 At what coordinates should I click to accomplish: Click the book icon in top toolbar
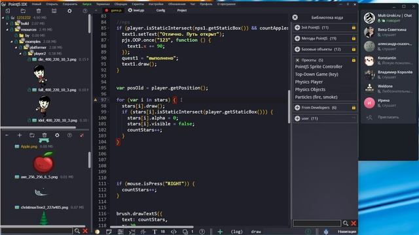pyautogui.click(x=54, y=11)
